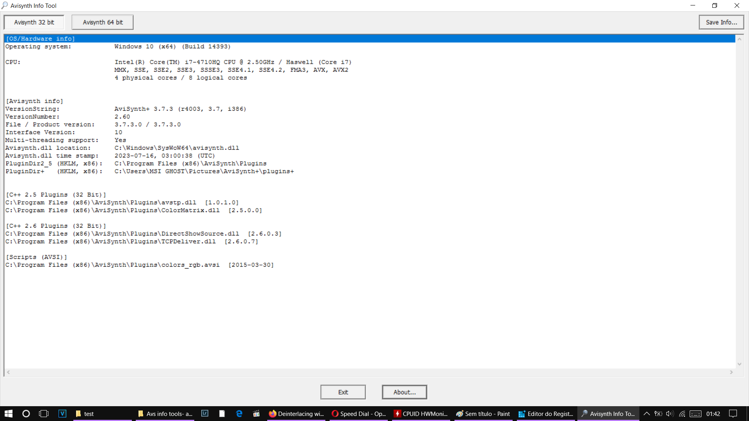Click the vertical scrollbar up arrow
749x421 pixels.
739,39
